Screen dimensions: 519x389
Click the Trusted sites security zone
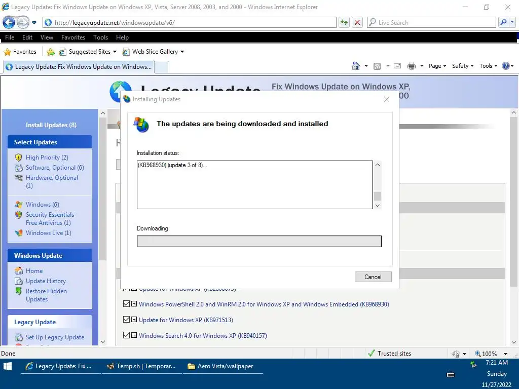390,353
